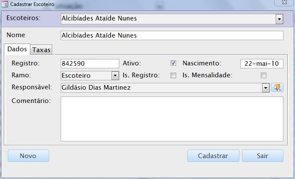
Task: Click the form icon in title bar
Action: [5, 4]
